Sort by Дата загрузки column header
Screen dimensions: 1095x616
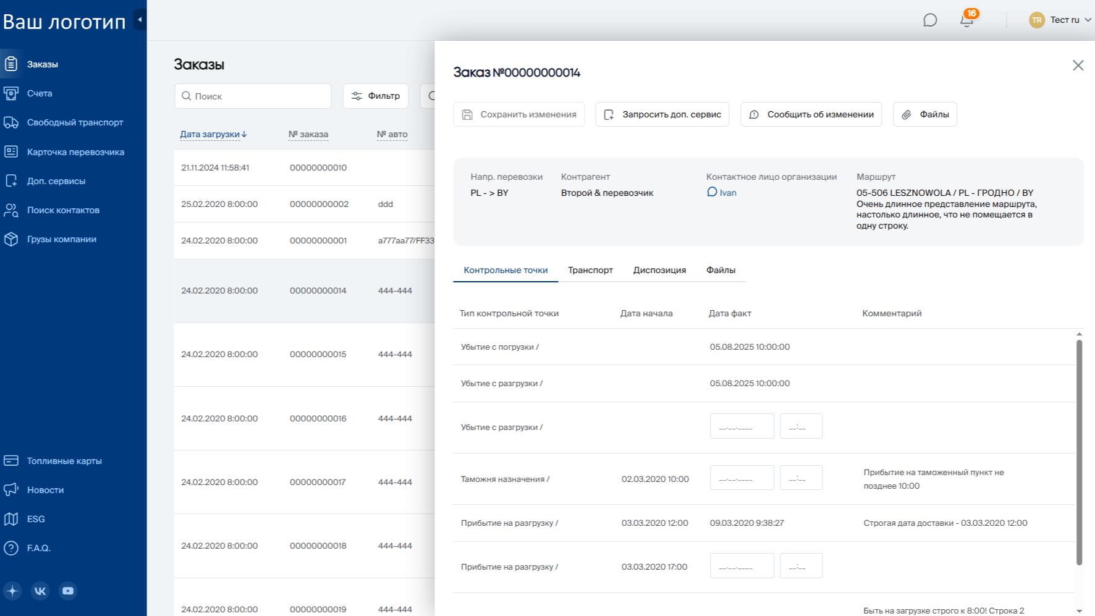pyautogui.click(x=213, y=134)
